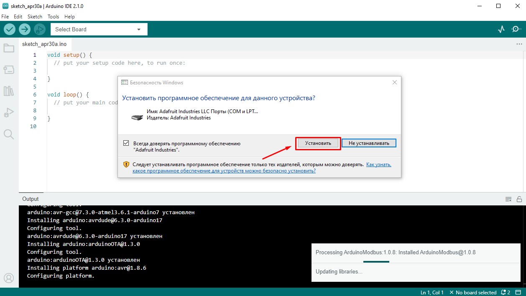Click the warning shield icon in dialog
Image resolution: width=526 pixels, height=296 pixels.
pos(126,164)
